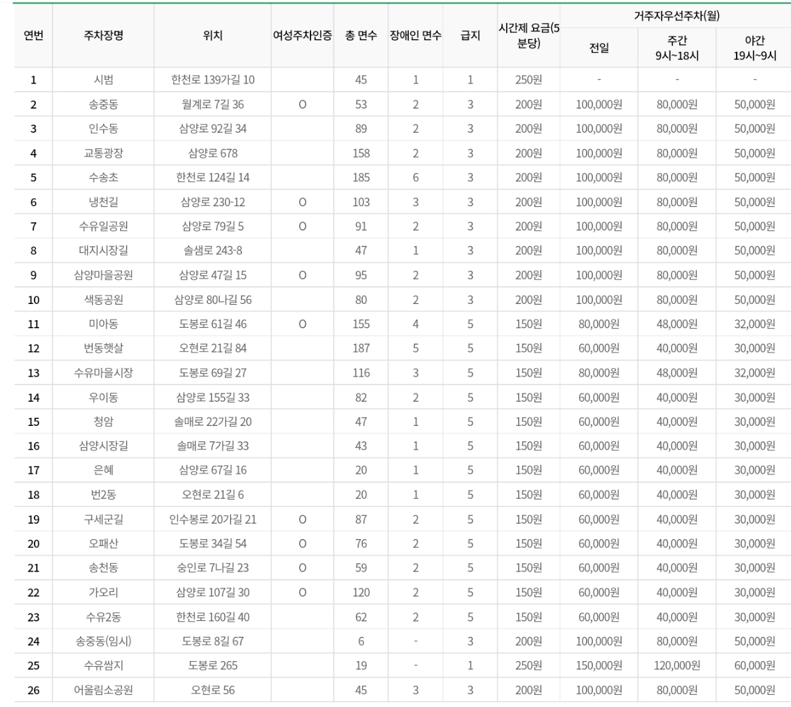Click the 시간제 요금(5분당) header
The height and width of the screenshot is (707, 791).
528,36
